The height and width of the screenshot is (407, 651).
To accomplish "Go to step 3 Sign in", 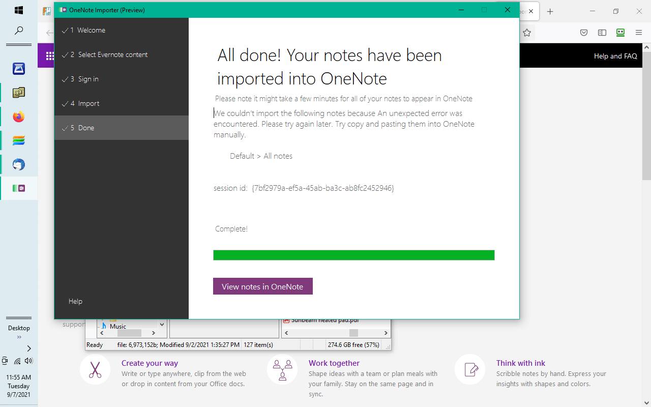I will click(x=122, y=79).
